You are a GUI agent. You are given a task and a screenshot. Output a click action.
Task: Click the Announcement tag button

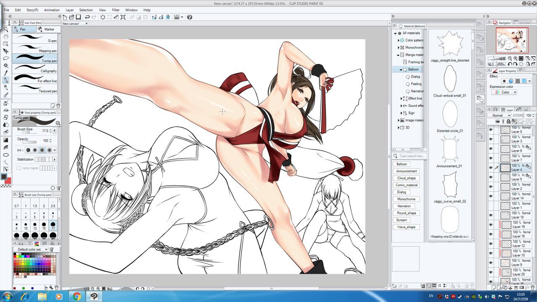[x=407, y=171]
